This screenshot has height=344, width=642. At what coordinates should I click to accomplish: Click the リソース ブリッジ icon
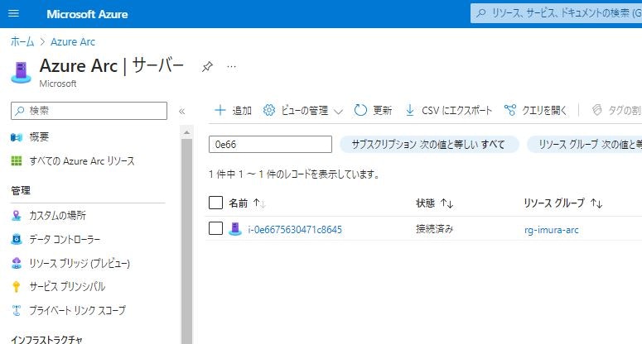point(17,263)
